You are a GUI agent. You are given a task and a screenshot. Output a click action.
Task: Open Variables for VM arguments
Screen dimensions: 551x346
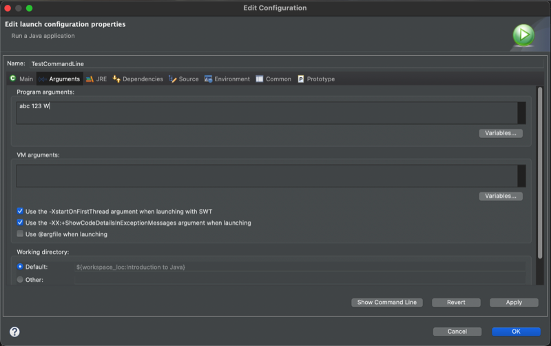pyautogui.click(x=500, y=196)
